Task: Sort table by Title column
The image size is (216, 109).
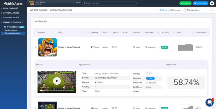Action: tap(60, 32)
